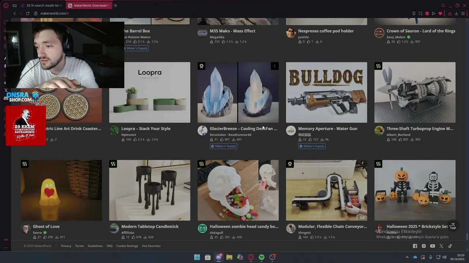Switch to the MakerWorld: Download tab
The image size is (469, 263).
pyautogui.click(x=89, y=5)
